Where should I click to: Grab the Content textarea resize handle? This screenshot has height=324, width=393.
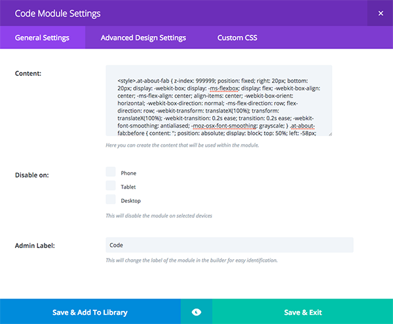coord(330,134)
